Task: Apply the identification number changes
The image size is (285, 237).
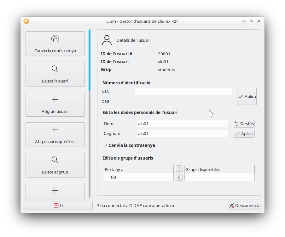Action: [247, 96]
